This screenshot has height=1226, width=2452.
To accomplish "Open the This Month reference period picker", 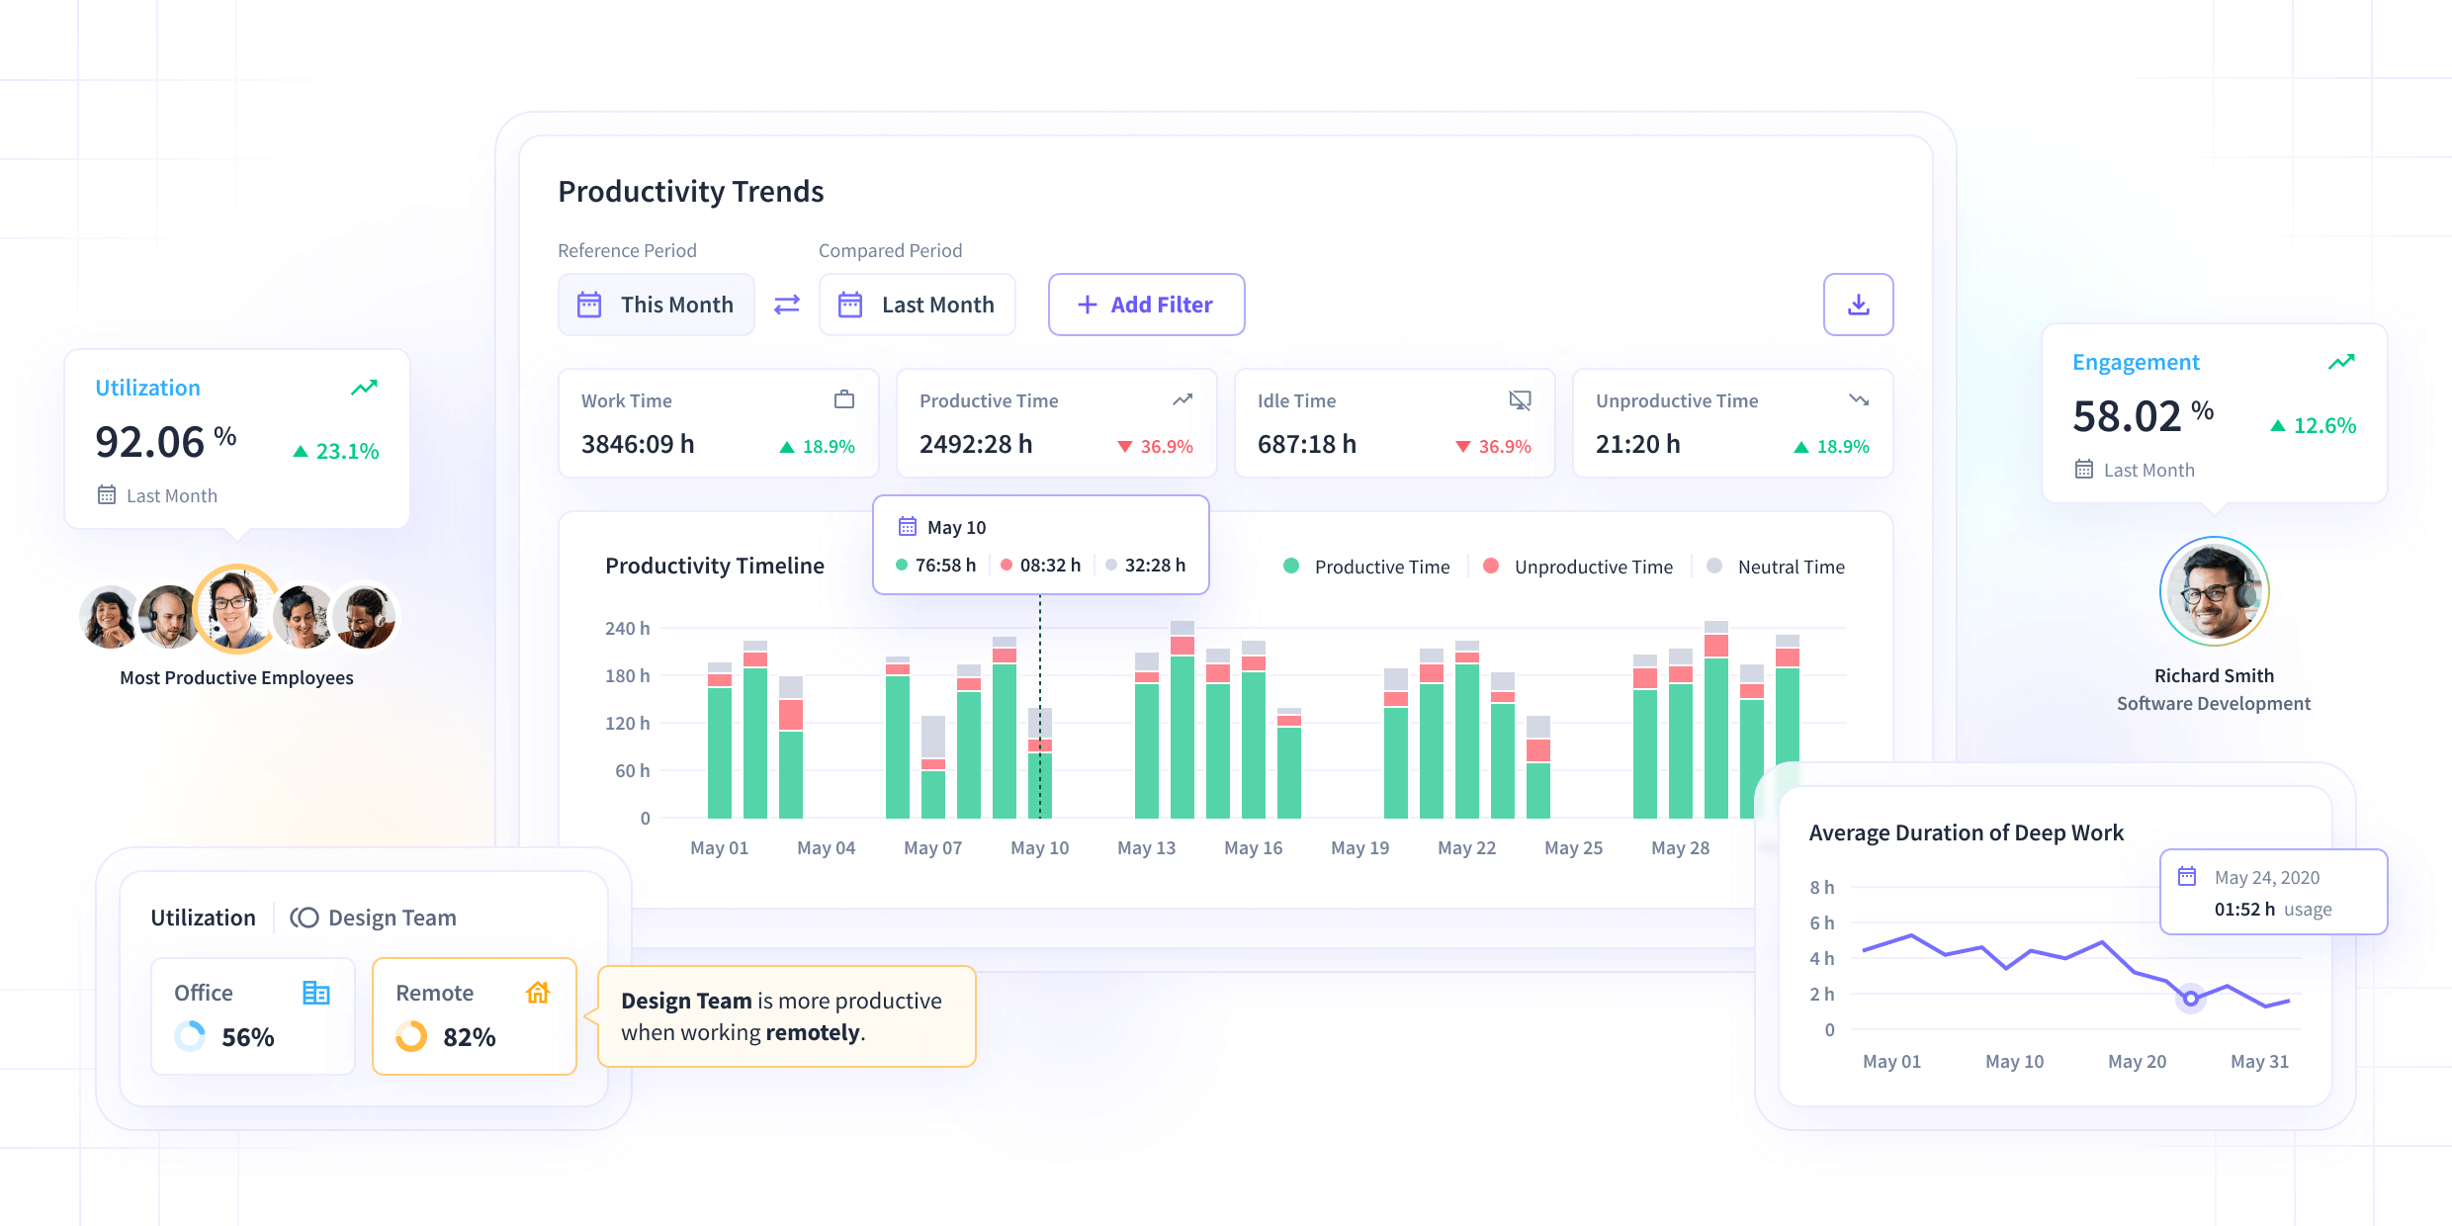I will coord(657,305).
